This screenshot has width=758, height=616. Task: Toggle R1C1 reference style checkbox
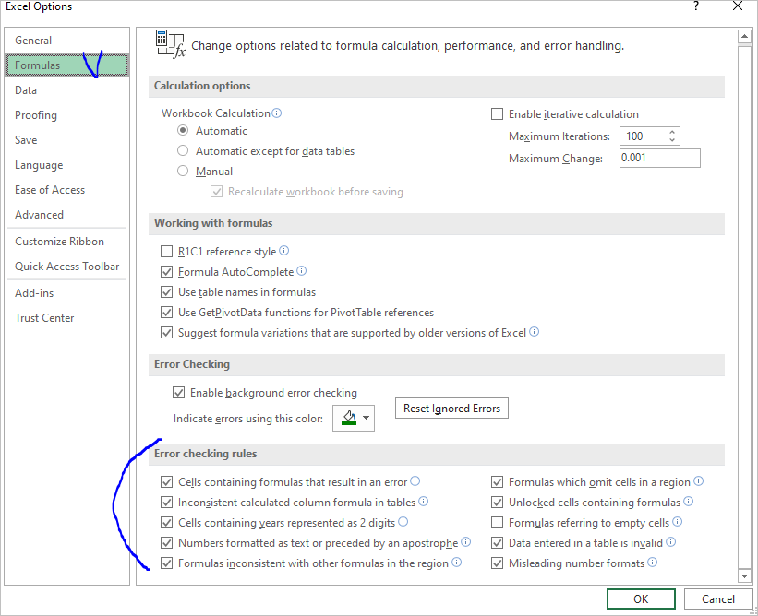click(x=166, y=252)
